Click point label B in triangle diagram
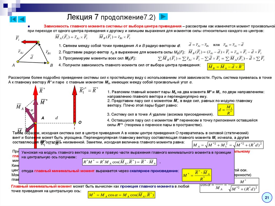 click(51, 65)
